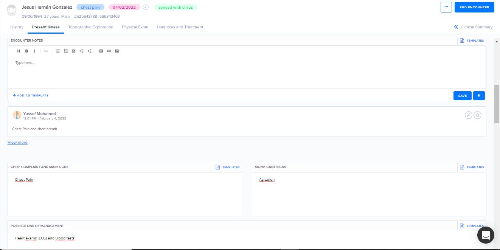This screenshot has width=500, height=250.
Task: Insert a hyperlink from the notes toolbar
Action: tap(109, 51)
